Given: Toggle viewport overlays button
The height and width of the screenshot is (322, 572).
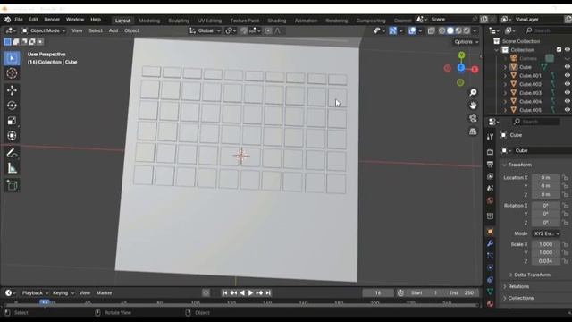Looking at the screenshot, I should coord(412,31).
